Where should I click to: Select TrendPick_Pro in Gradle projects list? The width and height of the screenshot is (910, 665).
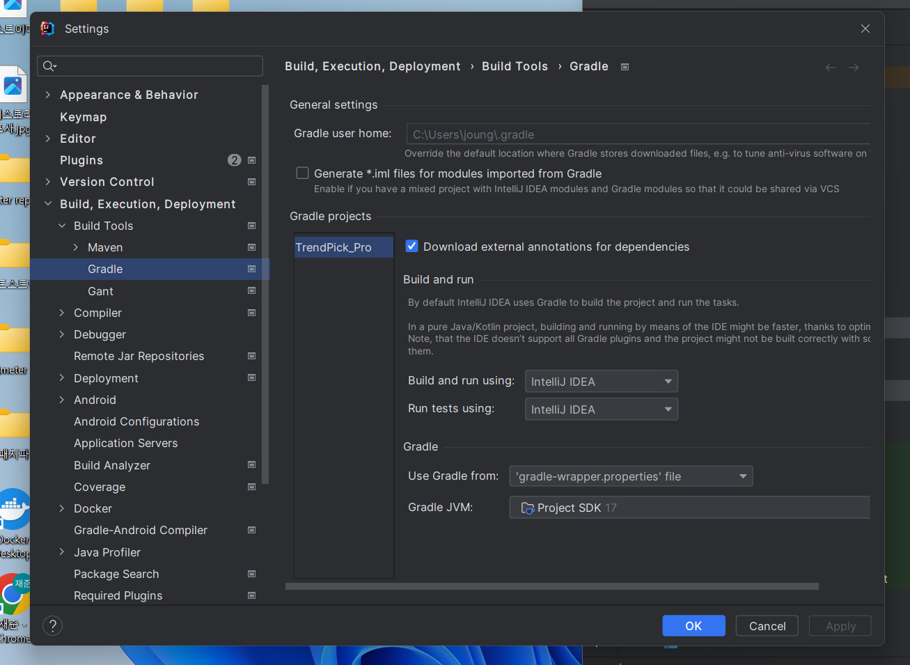point(344,247)
